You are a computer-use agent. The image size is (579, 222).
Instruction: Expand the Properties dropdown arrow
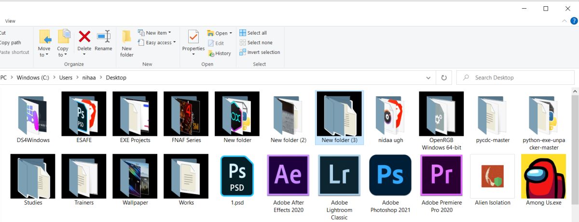[193, 54]
